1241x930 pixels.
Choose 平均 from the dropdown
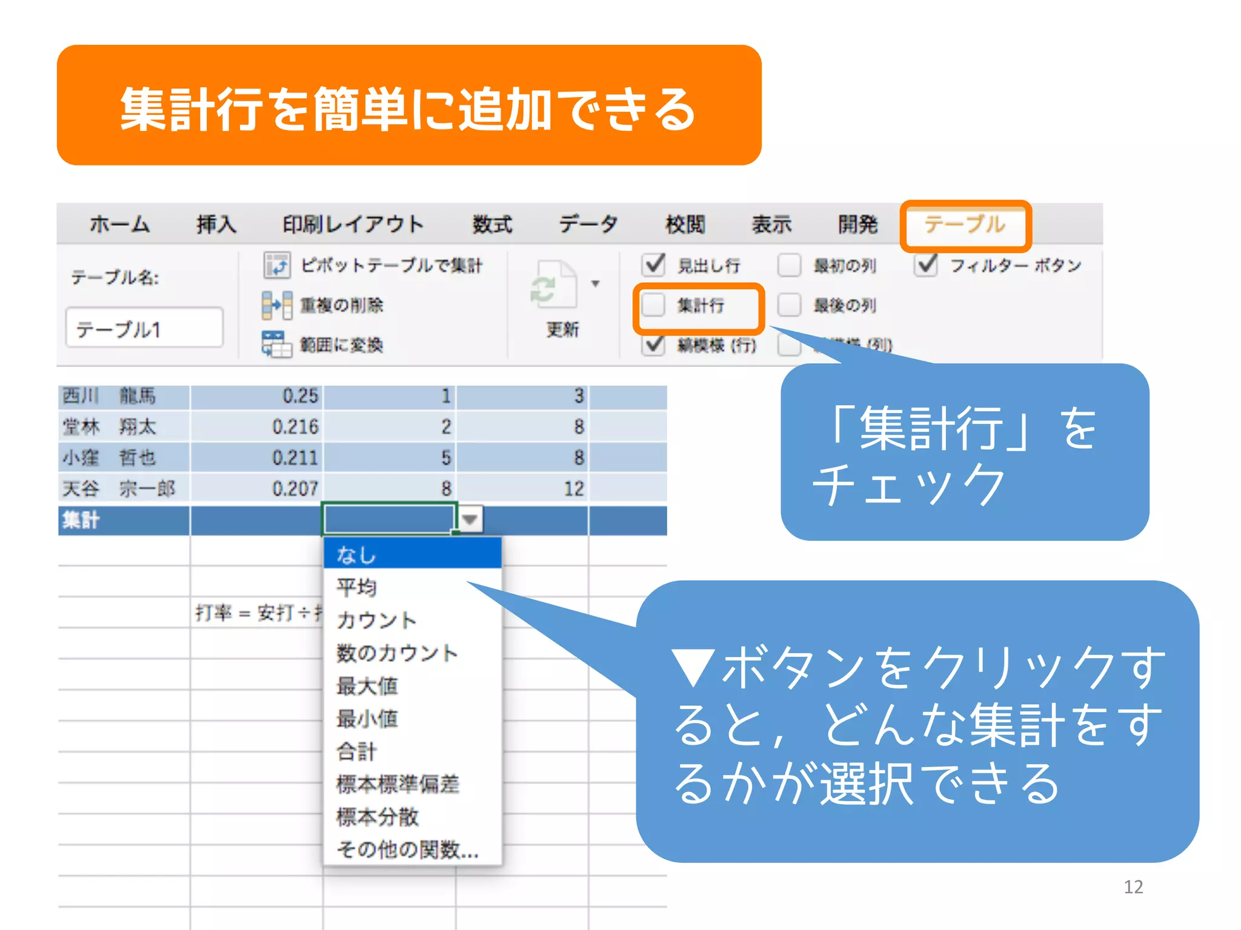(413, 587)
